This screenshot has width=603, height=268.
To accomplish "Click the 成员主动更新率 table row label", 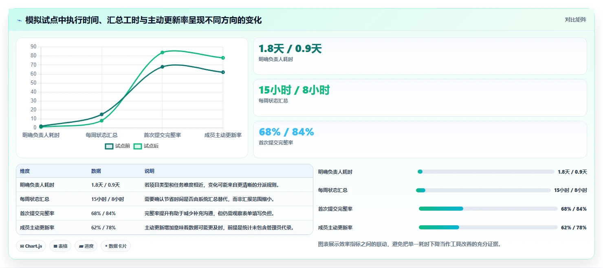I will tap(37, 228).
